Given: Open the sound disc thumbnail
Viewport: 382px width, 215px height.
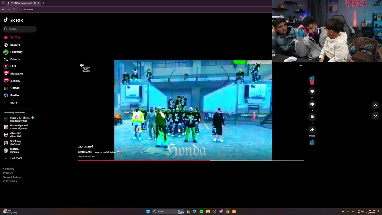Looking at the screenshot, I should (x=312, y=142).
